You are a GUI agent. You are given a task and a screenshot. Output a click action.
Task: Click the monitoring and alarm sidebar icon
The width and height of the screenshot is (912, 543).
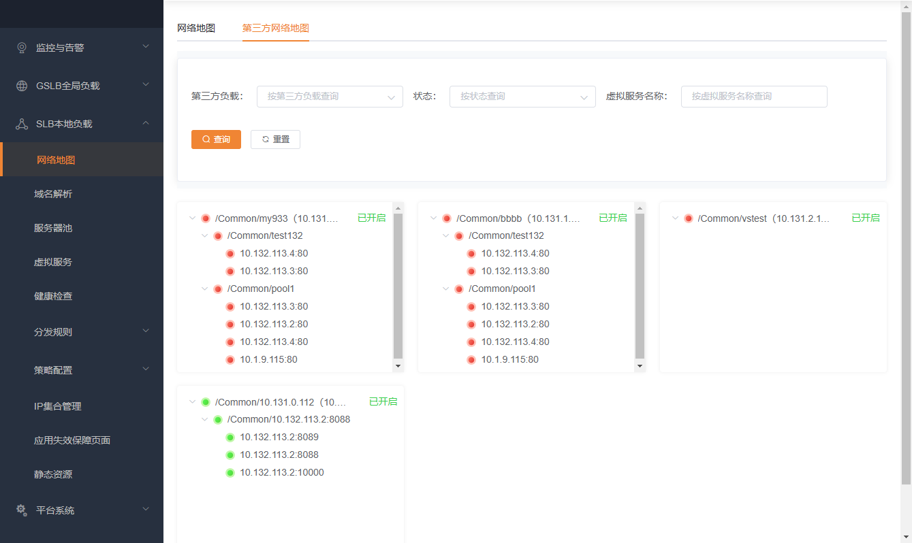[x=22, y=48]
